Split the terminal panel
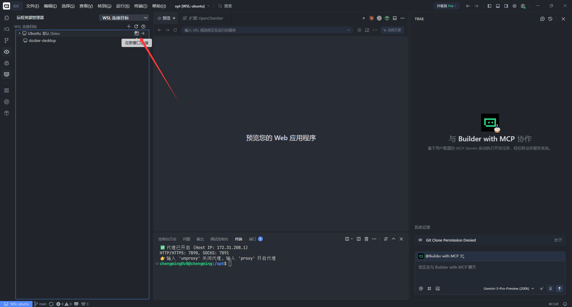The height and width of the screenshot is (307, 572). click(x=359, y=239)
